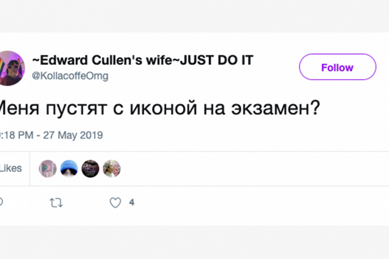The image size is (389, 259).
Task: Open the pink liker avatar
Action: coord(48,168)
